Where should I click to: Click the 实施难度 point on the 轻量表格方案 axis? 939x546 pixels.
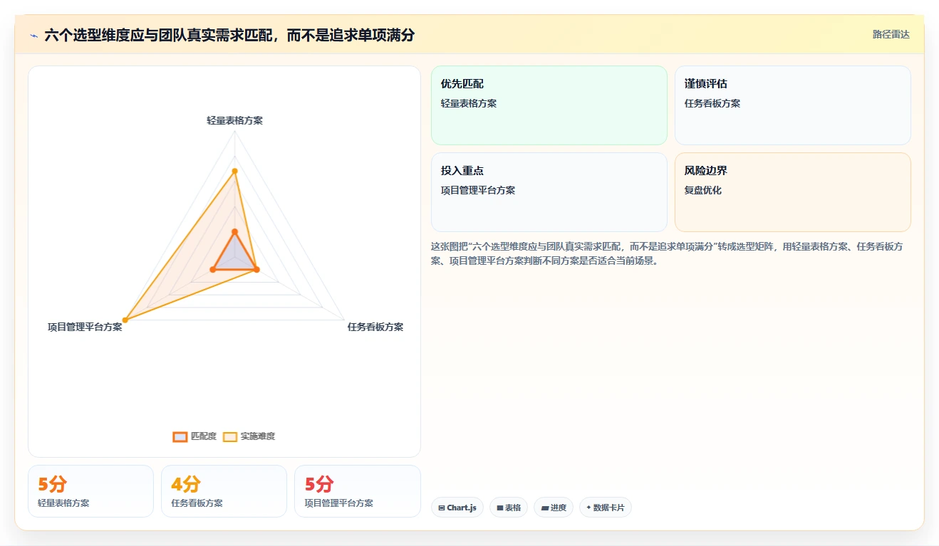click(234, 171)
